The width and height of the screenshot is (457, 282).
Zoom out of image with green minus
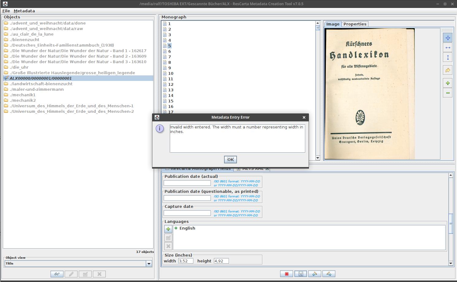coord(448,93)
